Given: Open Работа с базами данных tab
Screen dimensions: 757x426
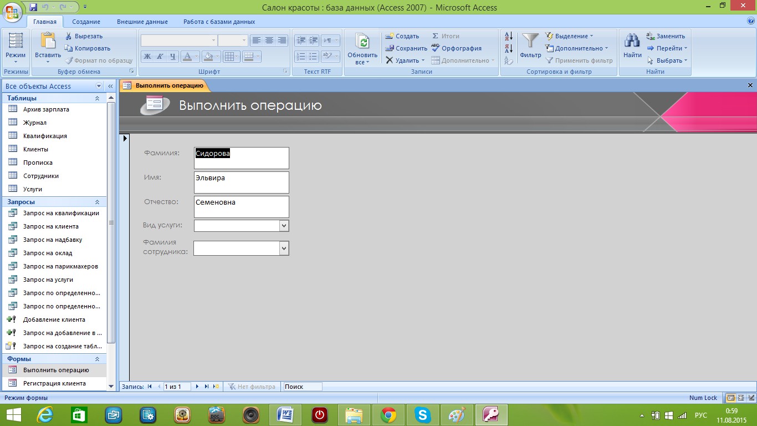Looking at the screenshot, I should click(x=219, y=22).
